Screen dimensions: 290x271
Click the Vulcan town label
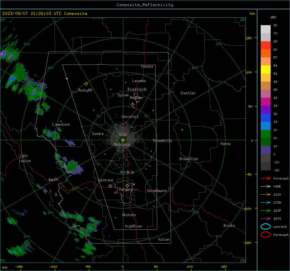164,239
